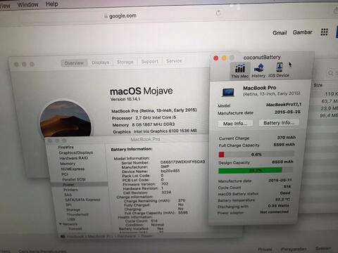Select Storage in System Information sidebar
This screenshot has width=338, height=253.
click(x=73, y=209)
